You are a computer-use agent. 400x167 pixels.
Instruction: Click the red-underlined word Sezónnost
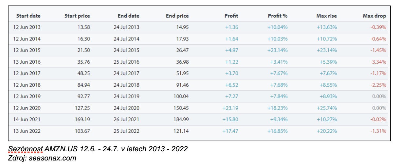tap(25, 149)
